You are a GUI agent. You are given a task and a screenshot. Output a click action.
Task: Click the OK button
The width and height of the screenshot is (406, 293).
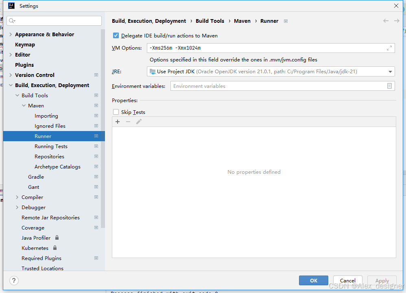coord(314,280)
